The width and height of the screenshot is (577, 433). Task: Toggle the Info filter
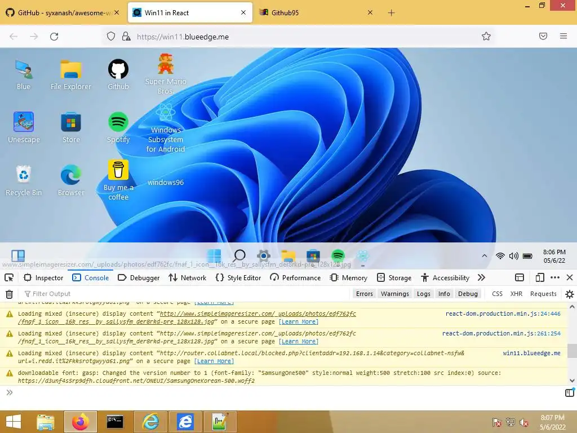[x=444, y=294]
